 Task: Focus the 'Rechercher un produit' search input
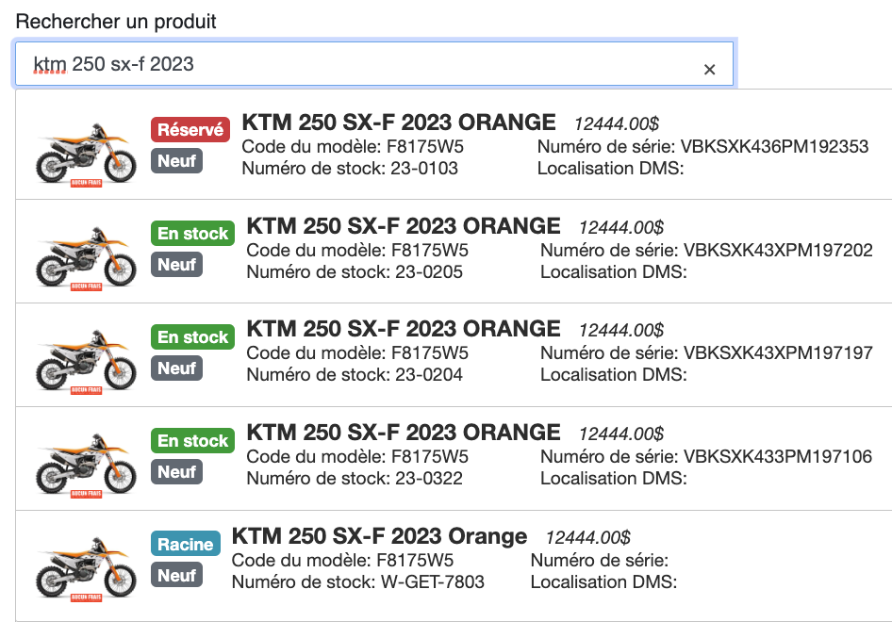click(373, 64)
